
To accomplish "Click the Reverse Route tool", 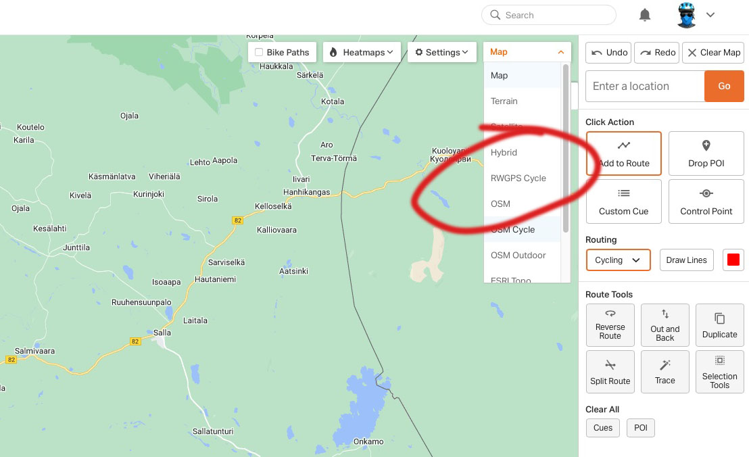I will coord(610,325).
